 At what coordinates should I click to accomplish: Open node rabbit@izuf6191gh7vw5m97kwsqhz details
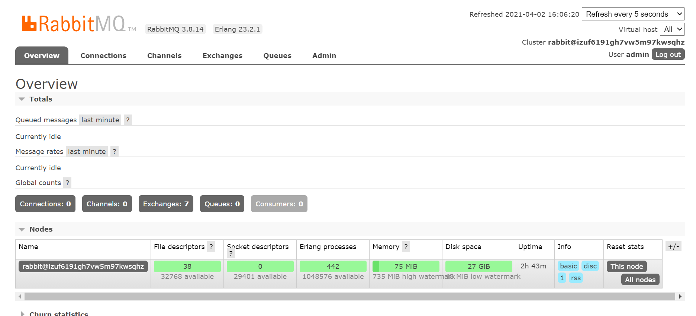click(83, 266)
